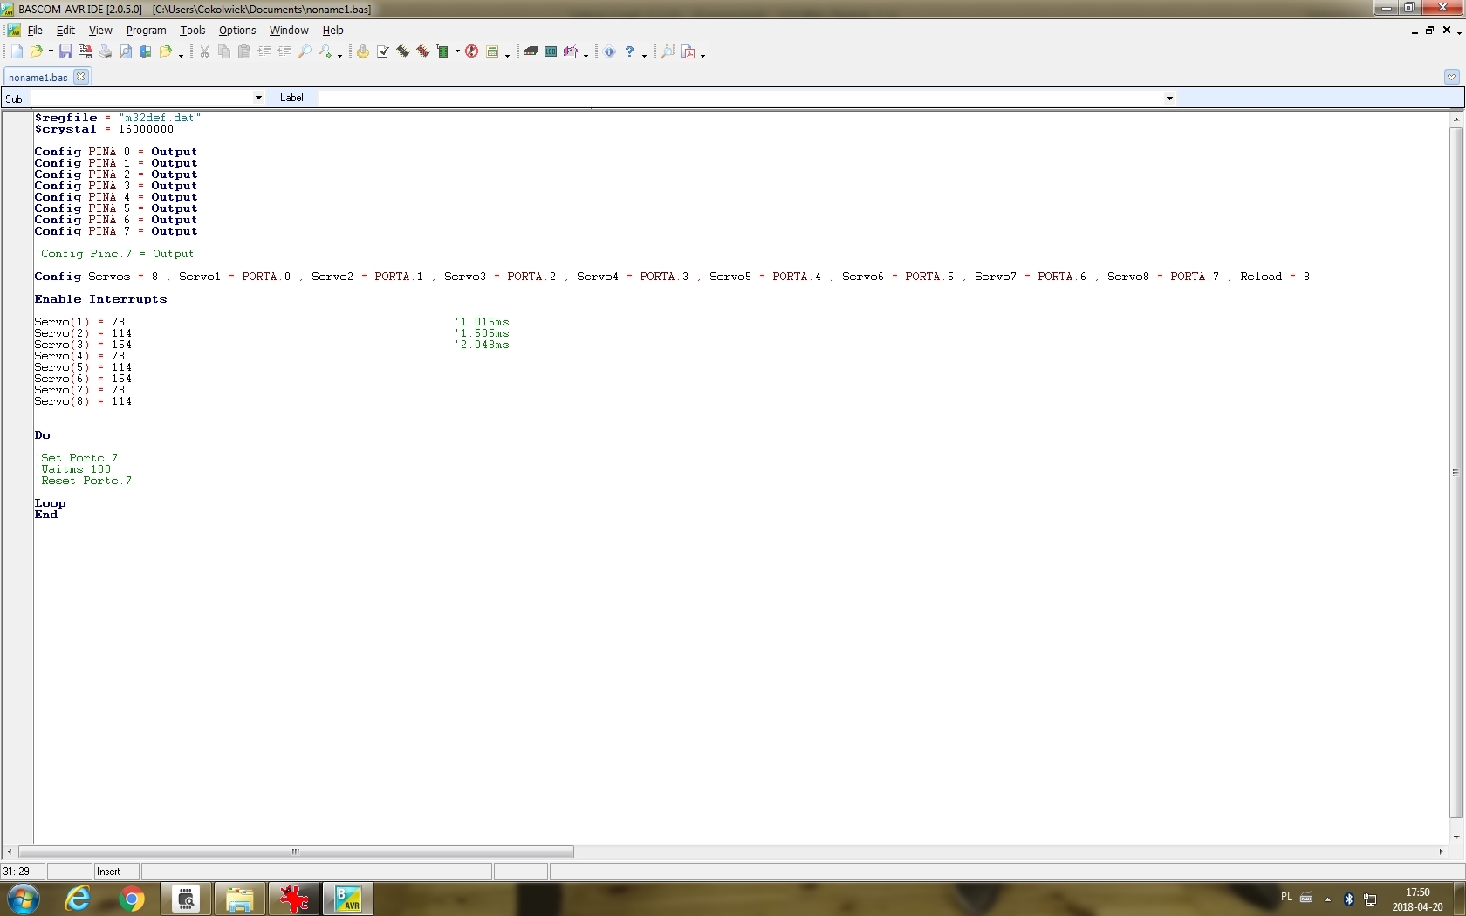Open the Sub combo box dropdown

[258, 99]
